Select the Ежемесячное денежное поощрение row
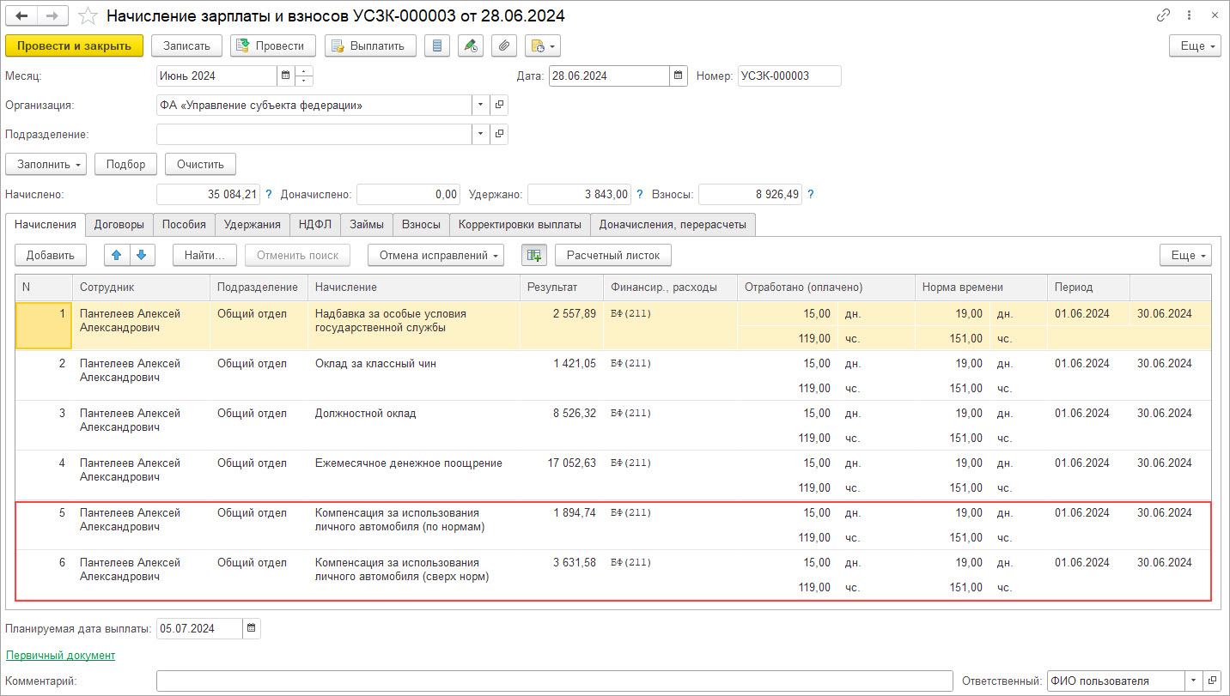Viewport: 1230px width, 696px height. [612, 475]
